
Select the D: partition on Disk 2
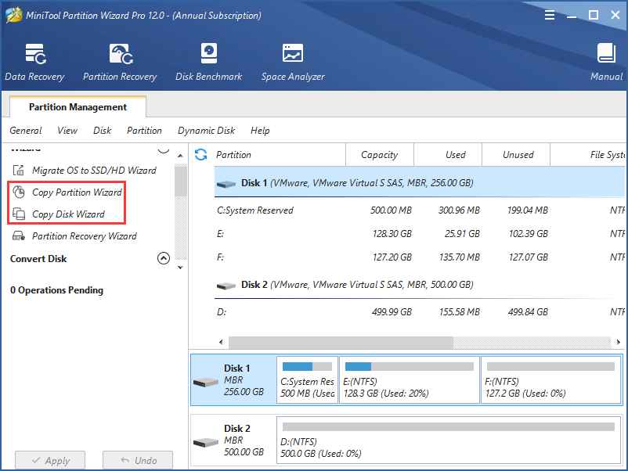[450, 440]
